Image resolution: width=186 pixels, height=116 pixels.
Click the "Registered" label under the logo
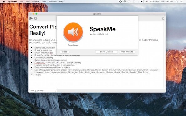(x=73, y=45)
